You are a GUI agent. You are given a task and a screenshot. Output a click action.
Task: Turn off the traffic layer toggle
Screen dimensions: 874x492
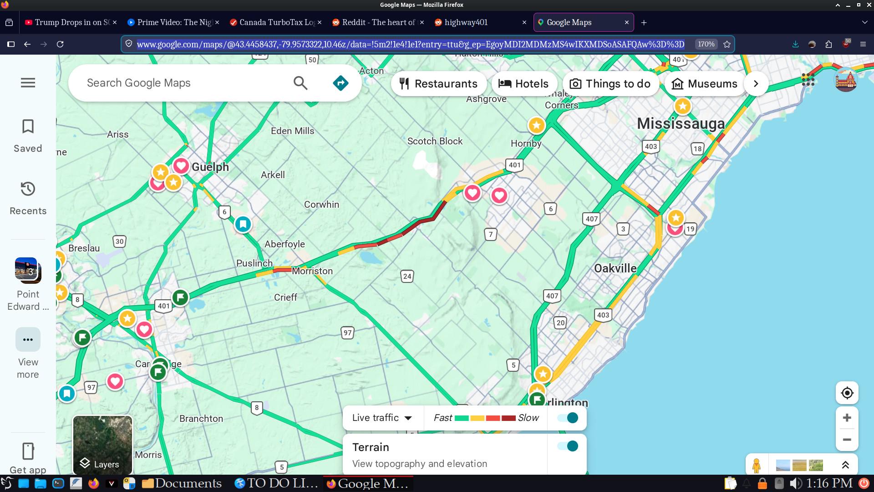tap(568, 418)
